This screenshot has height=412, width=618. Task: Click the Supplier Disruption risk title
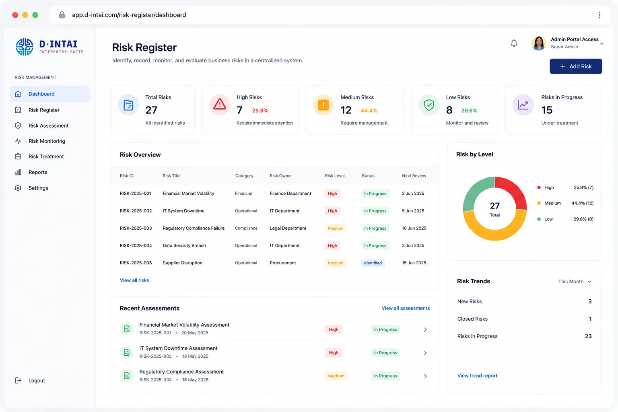click(x=183, y=263)
